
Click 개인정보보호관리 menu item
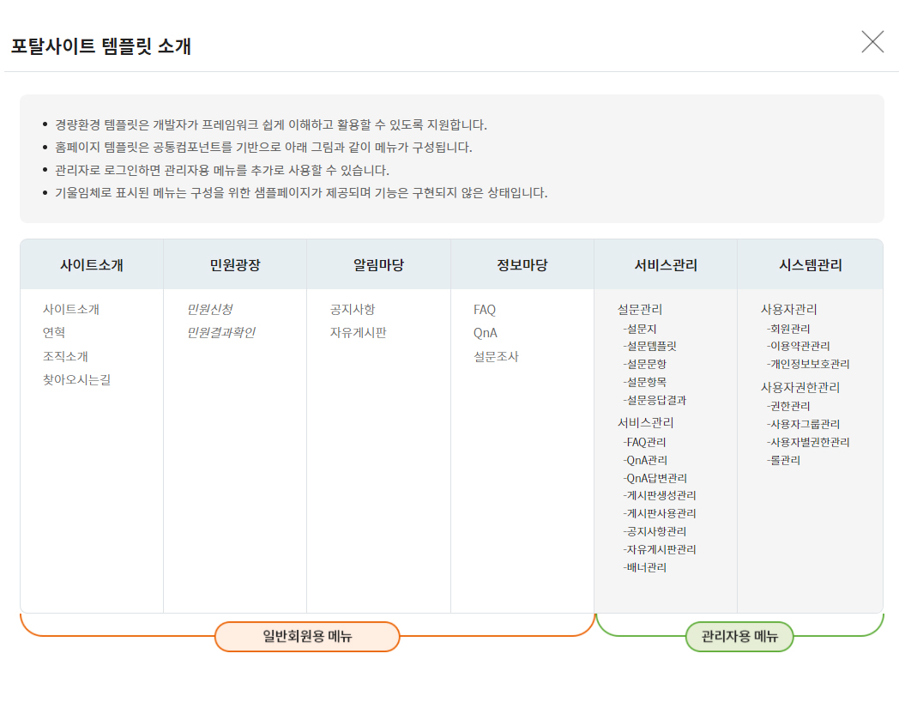coord(808,364)
